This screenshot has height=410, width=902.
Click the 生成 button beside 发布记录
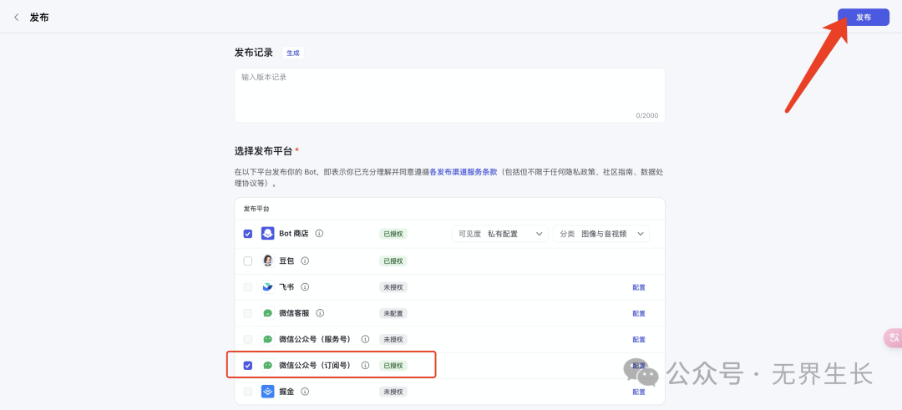pyautogui.click(x=293, y=53)
